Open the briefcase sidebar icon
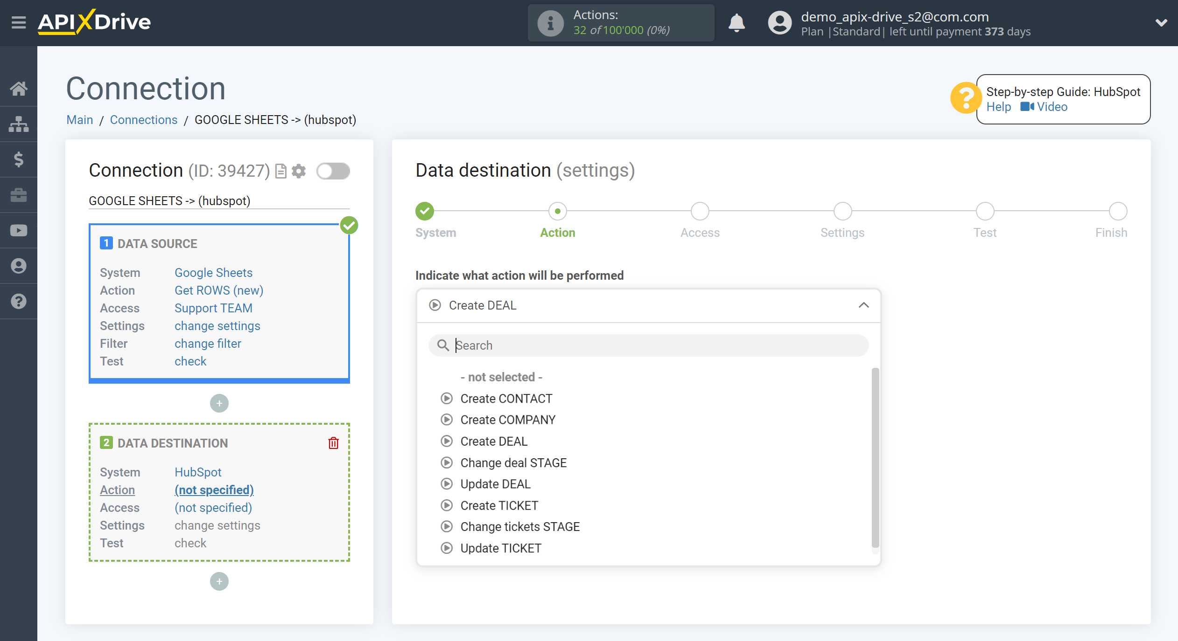1178x641 pixels. click(19, 195)
